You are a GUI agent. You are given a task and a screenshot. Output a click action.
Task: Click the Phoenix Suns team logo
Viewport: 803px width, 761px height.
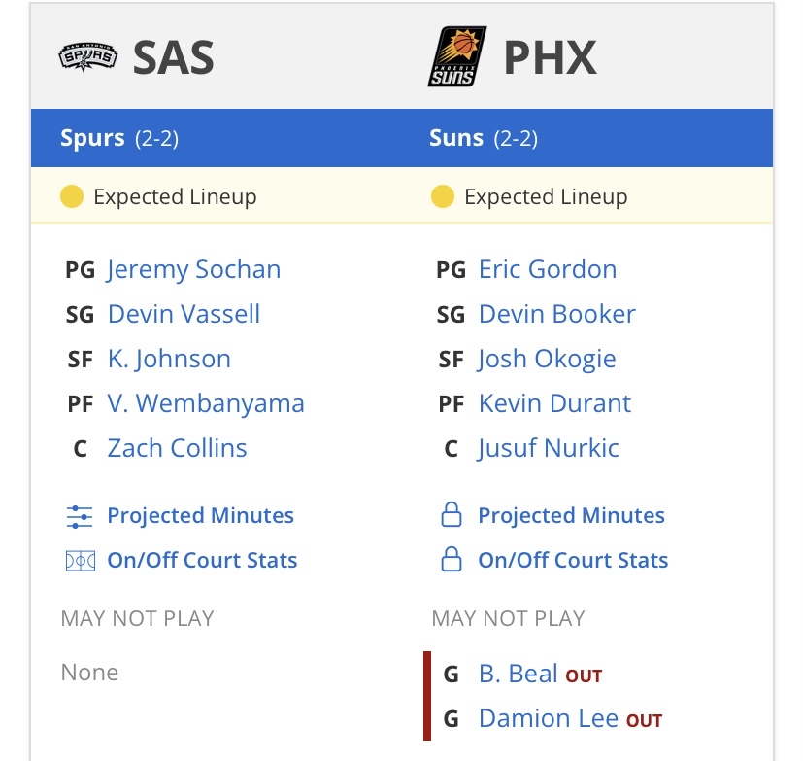tap(457, 57)
